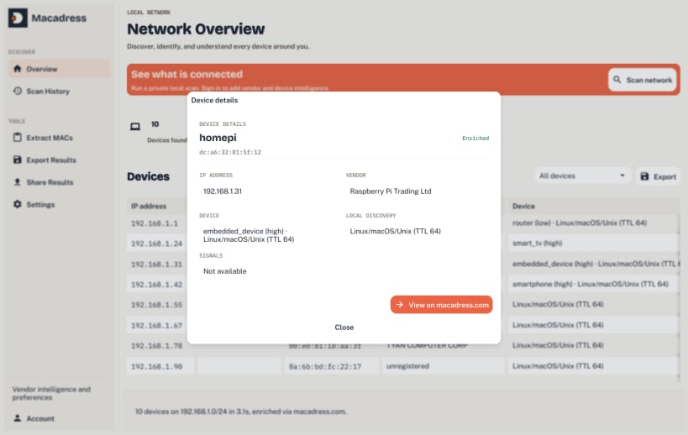Click the Export button above the table
Screen dimensions: 688x435
click(x=658, y=176)
